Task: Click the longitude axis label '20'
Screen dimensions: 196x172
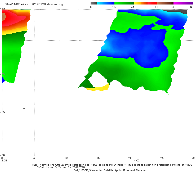Action: 130,158
